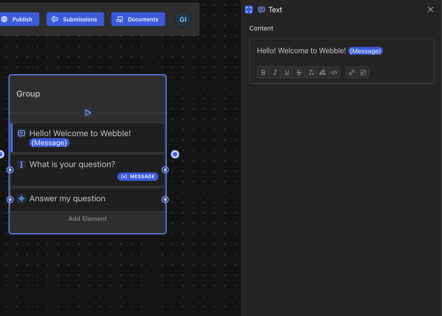442x316 pixels.
Task: Open the GI user avatar menu
Action: (x=183, y=19)
